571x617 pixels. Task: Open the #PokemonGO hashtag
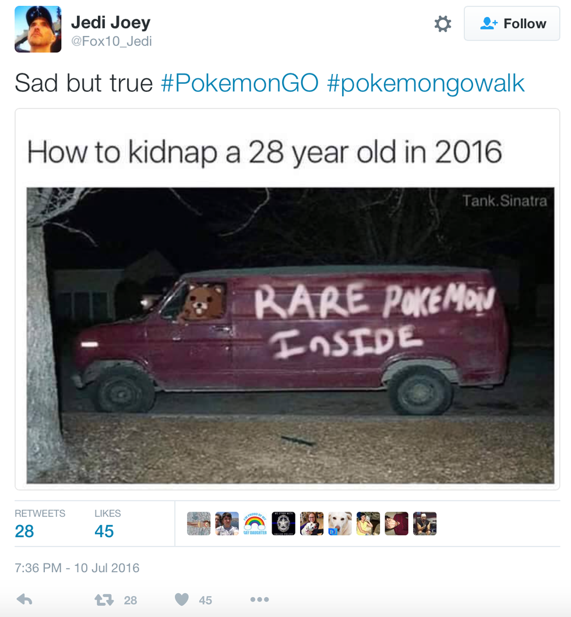[239, 83]
